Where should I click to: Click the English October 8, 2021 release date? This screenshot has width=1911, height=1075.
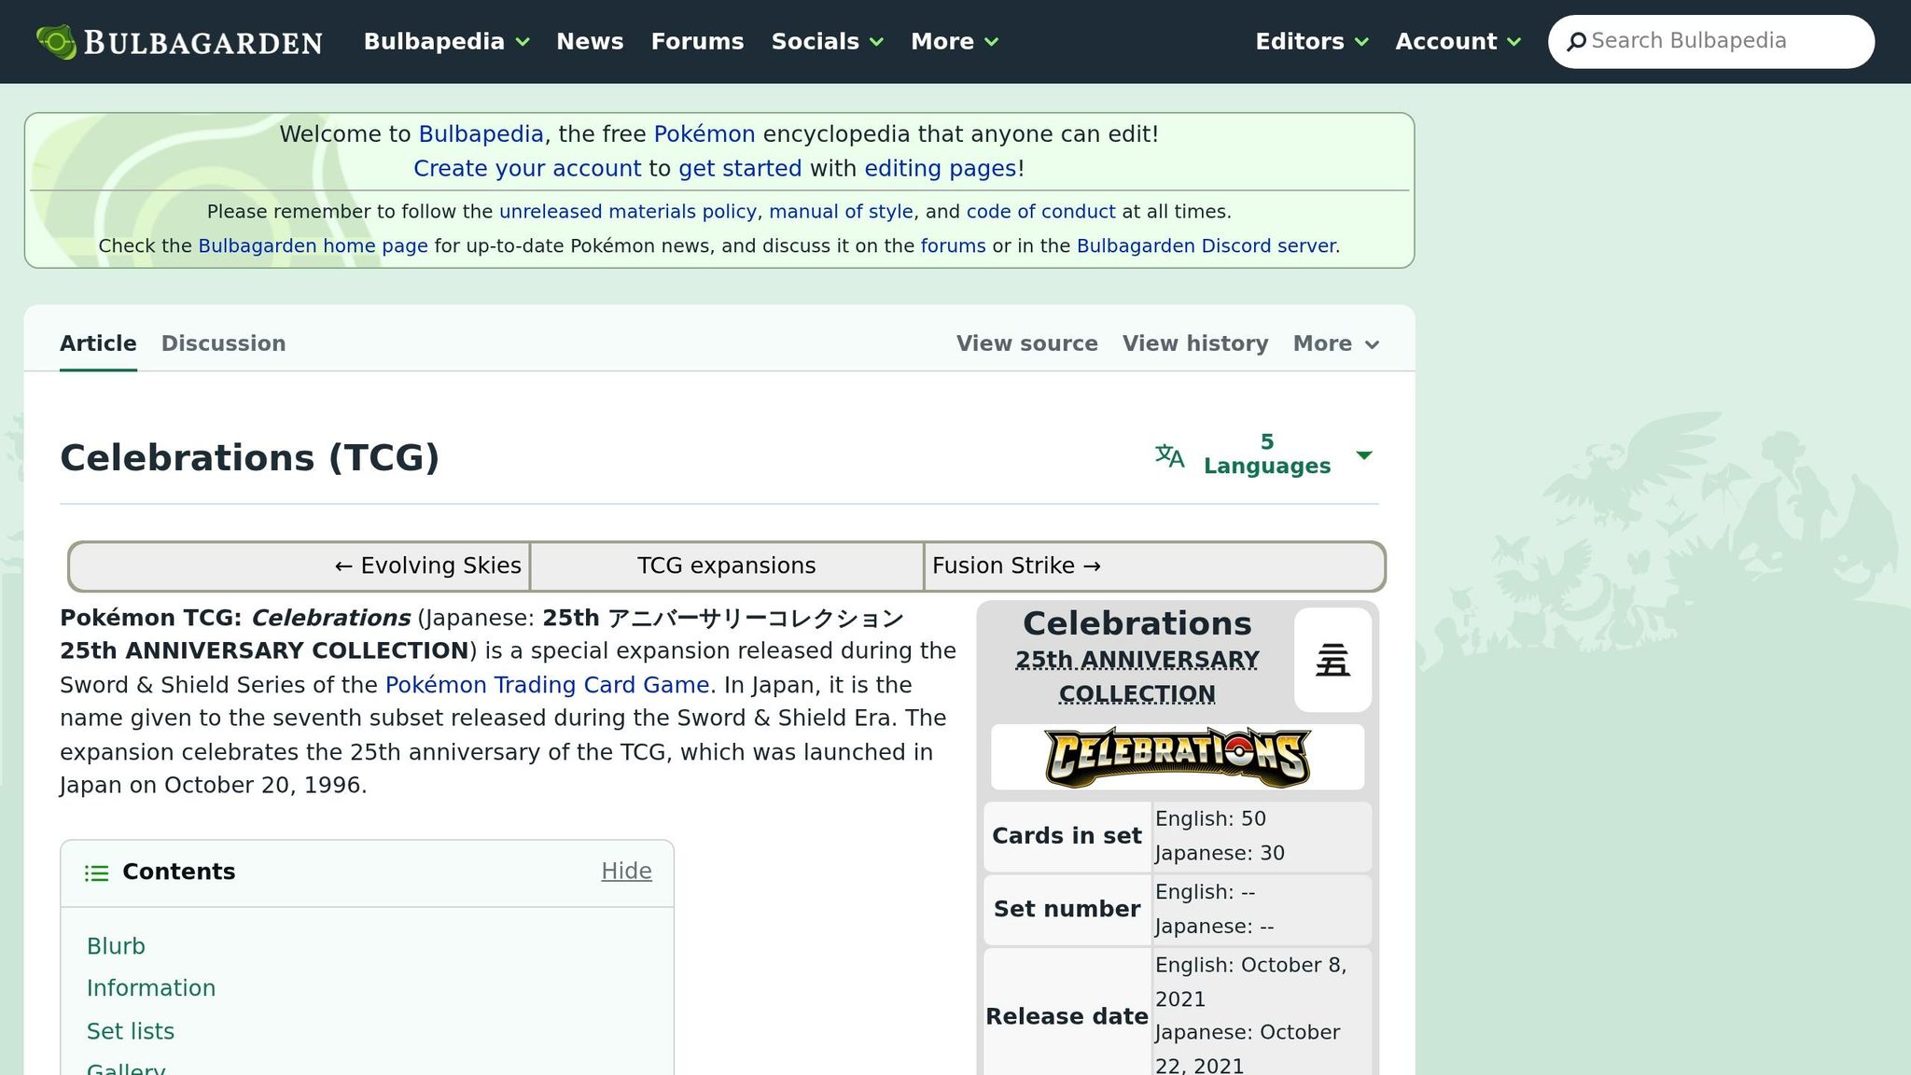pos(1250,982)
